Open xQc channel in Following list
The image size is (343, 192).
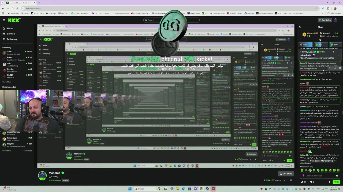pyautogui.click(x=17, y=64)
